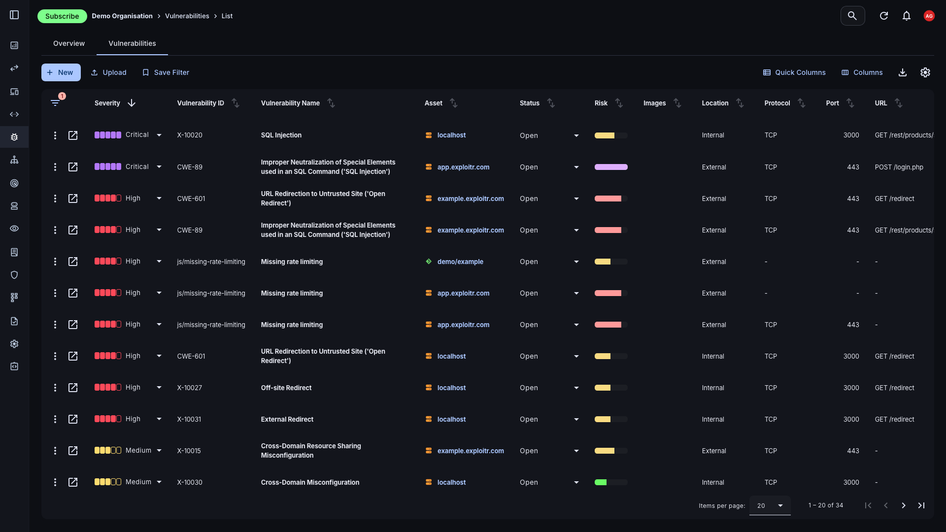Click the sitemap hierarchy icon in sidebar
This screenshot has width=946, height=532.
tap(14, 160)
